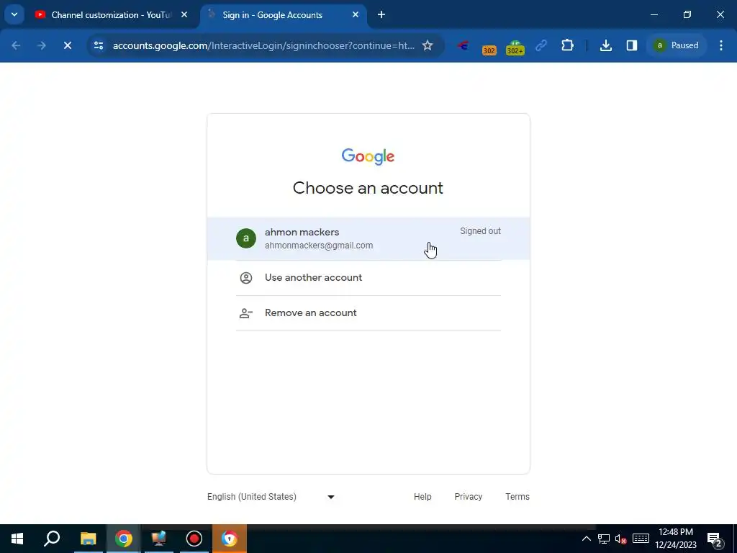The height and width of the screenshot is (553, 737).
Task: Open the red record app in taskbar
Action: coord(194,539)
